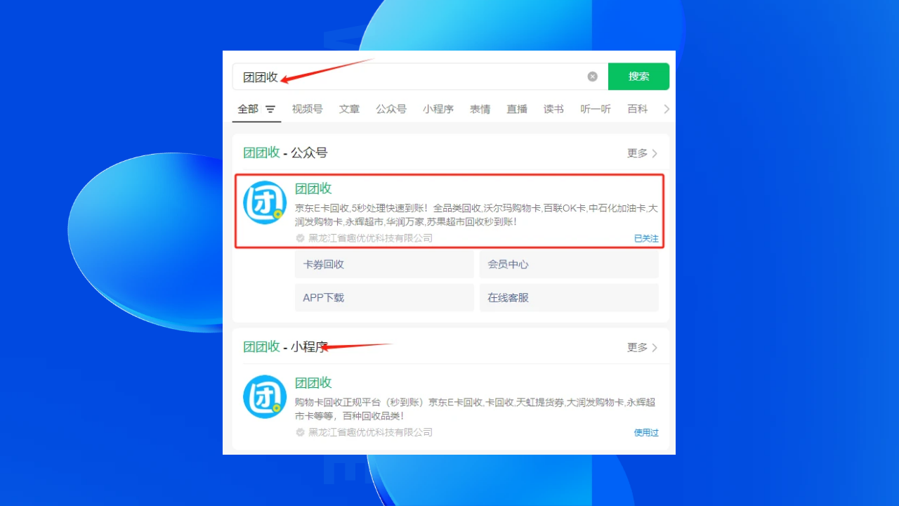
Task: Switch to the 百科 tab
Action: point(638,109)
